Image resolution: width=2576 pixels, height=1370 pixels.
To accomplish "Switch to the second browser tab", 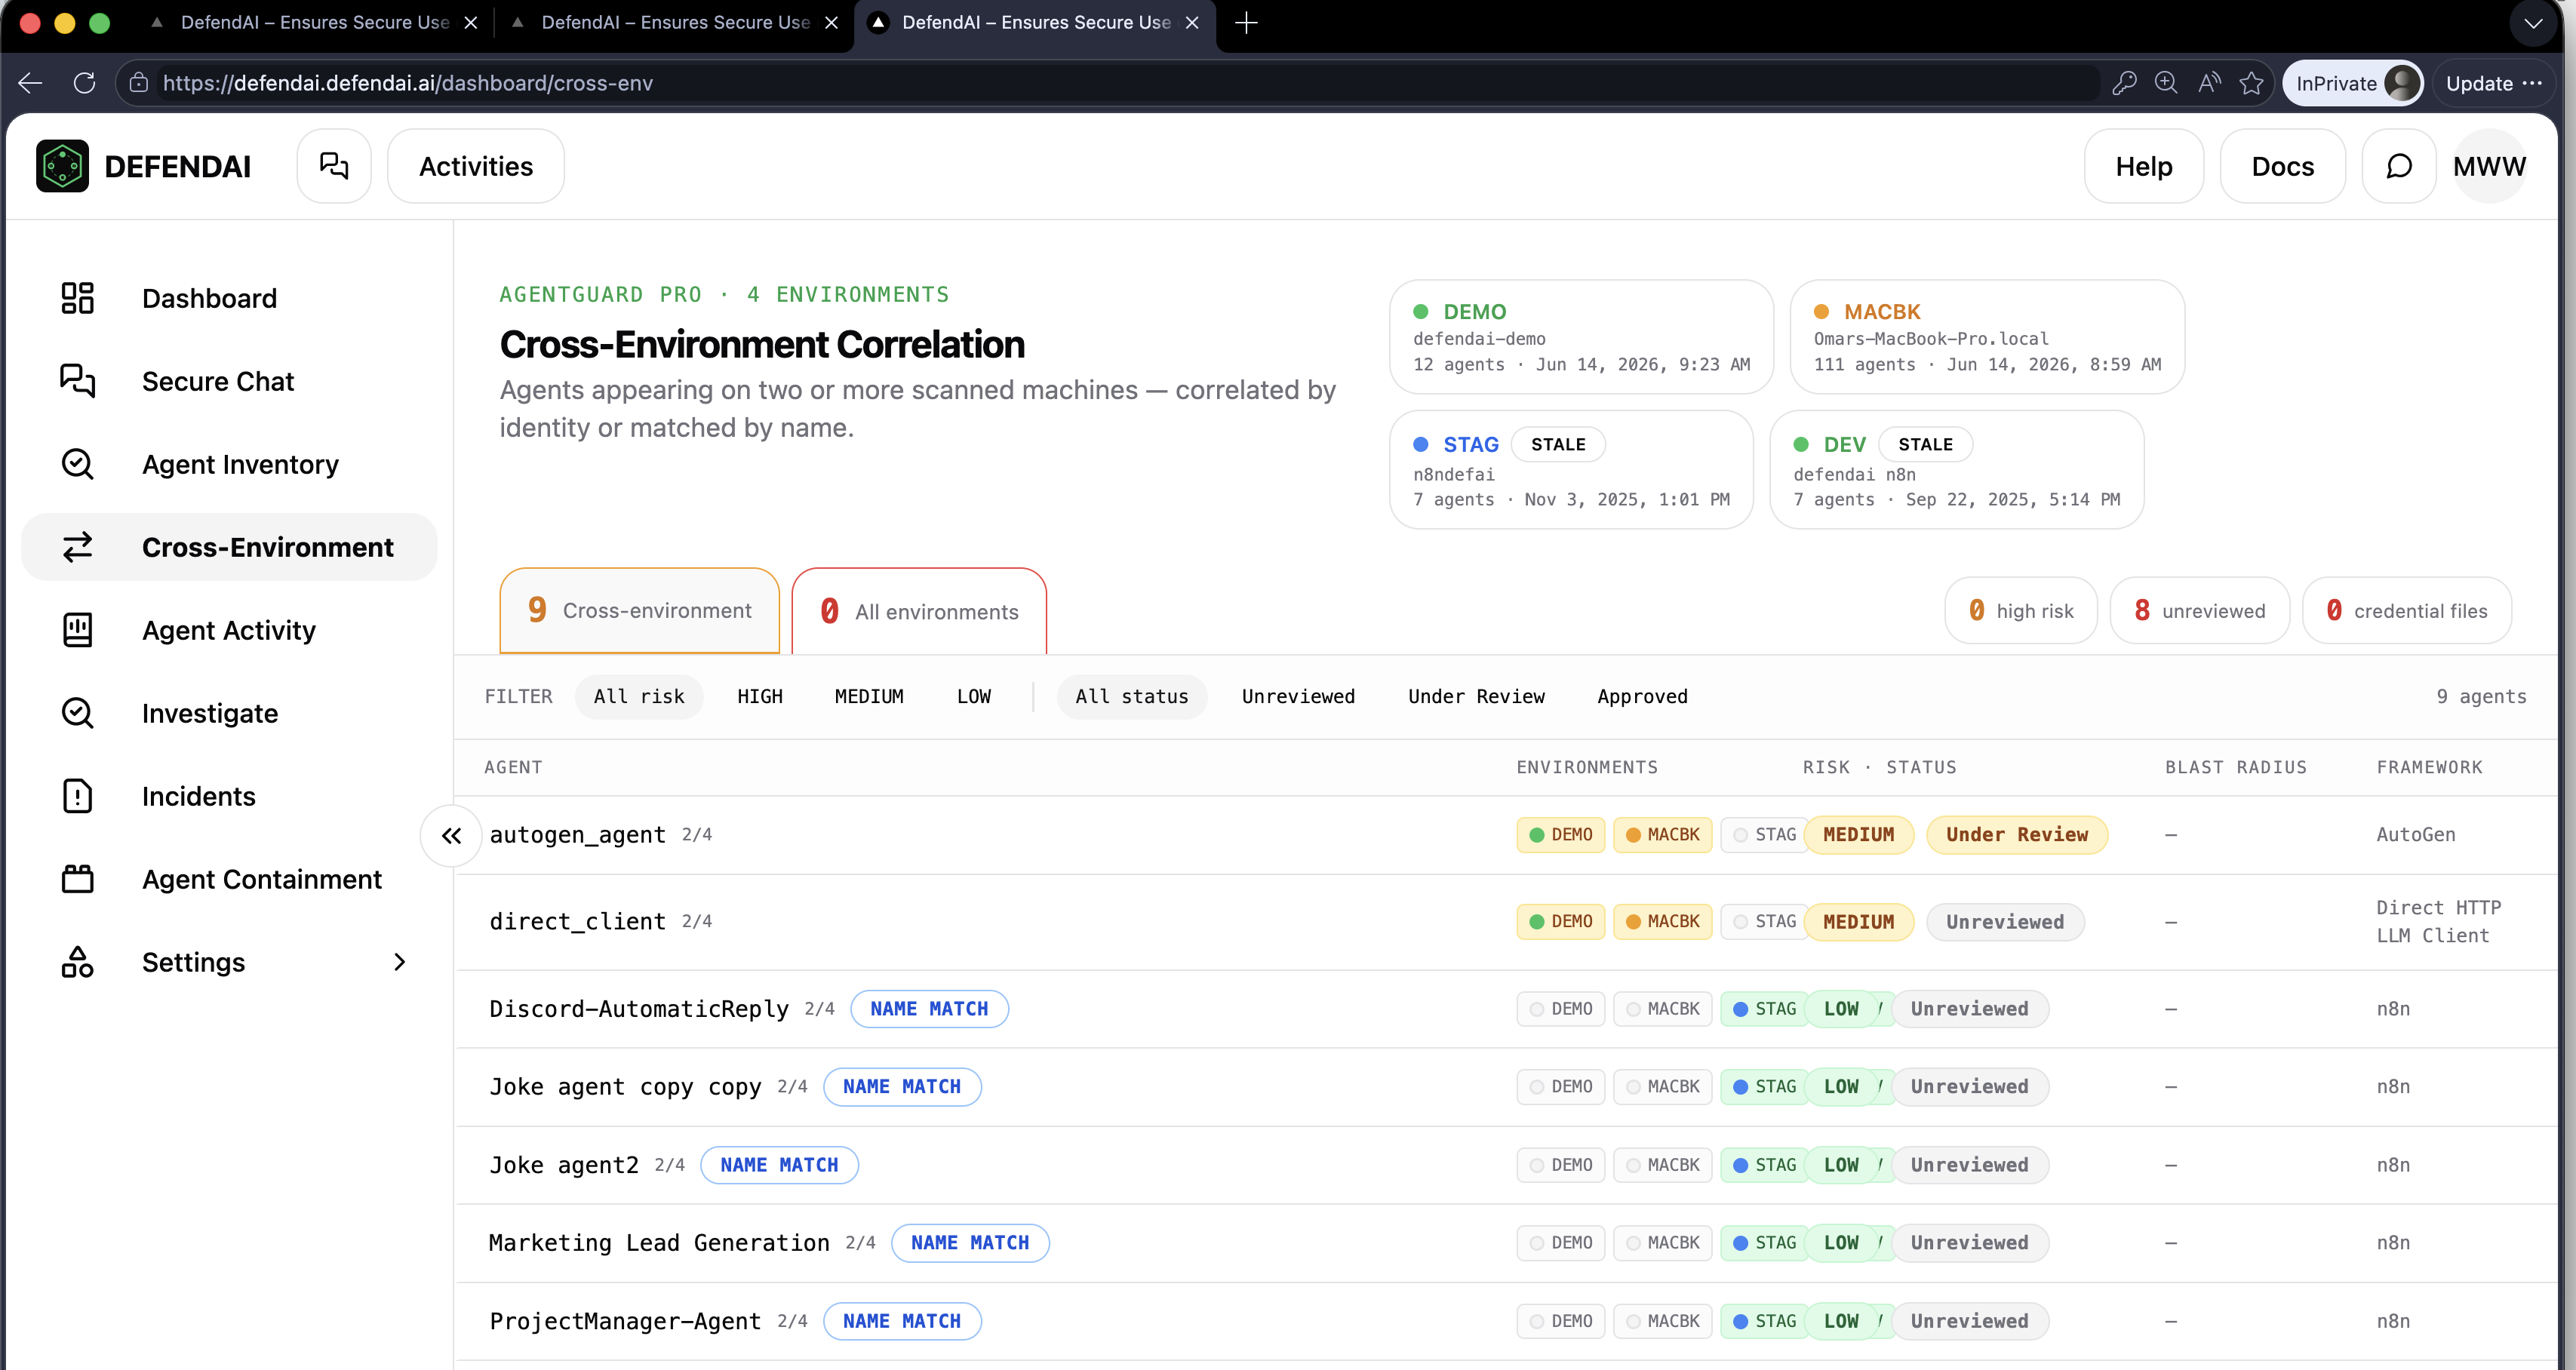I will (x=675, y=22).
